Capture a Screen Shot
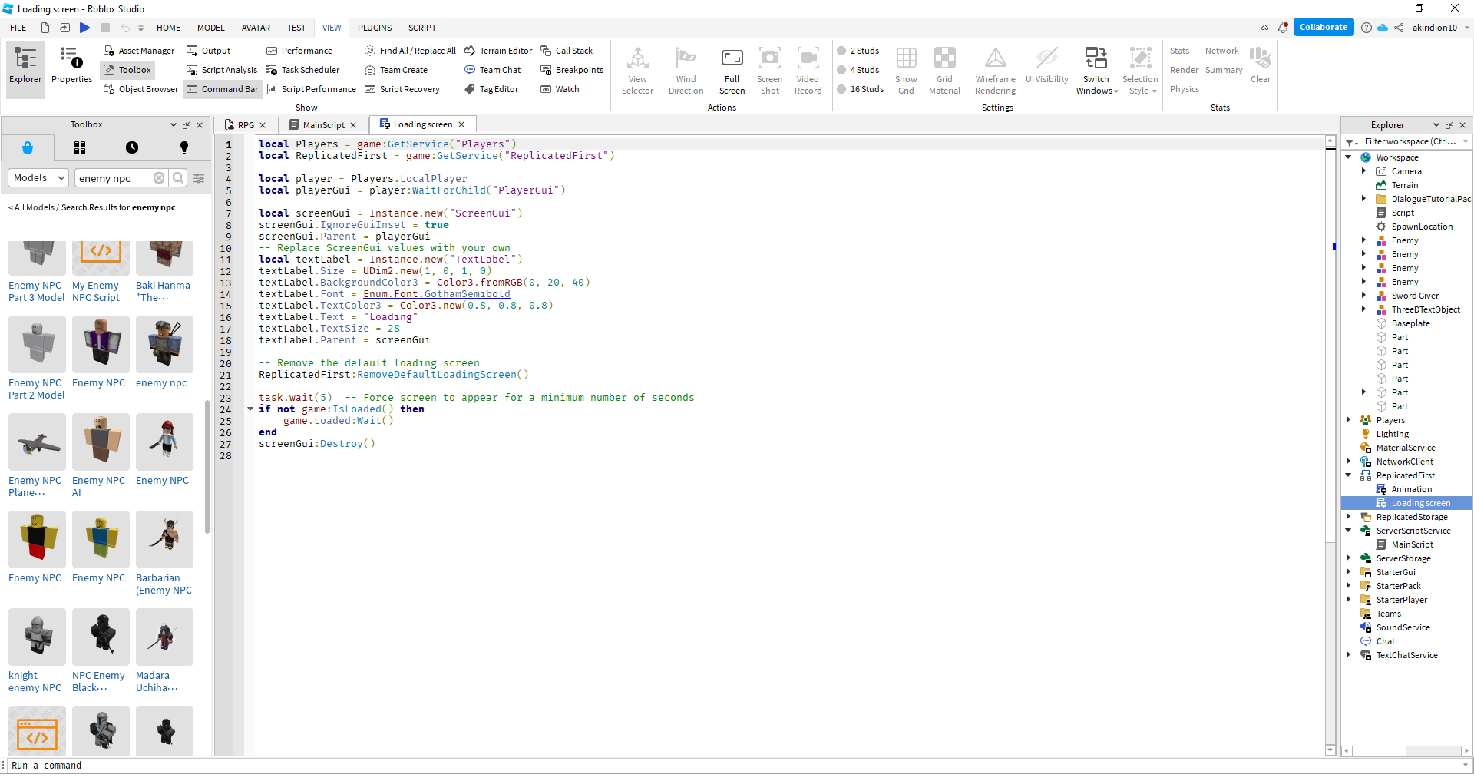The image size is (1474, 781). (x=770, y=69)
